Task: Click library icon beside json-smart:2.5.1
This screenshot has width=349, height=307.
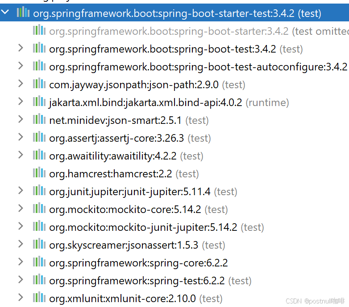Action: 39,119
